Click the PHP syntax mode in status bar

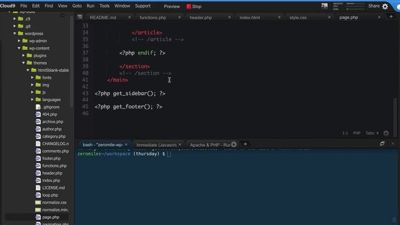click(357, 133)
